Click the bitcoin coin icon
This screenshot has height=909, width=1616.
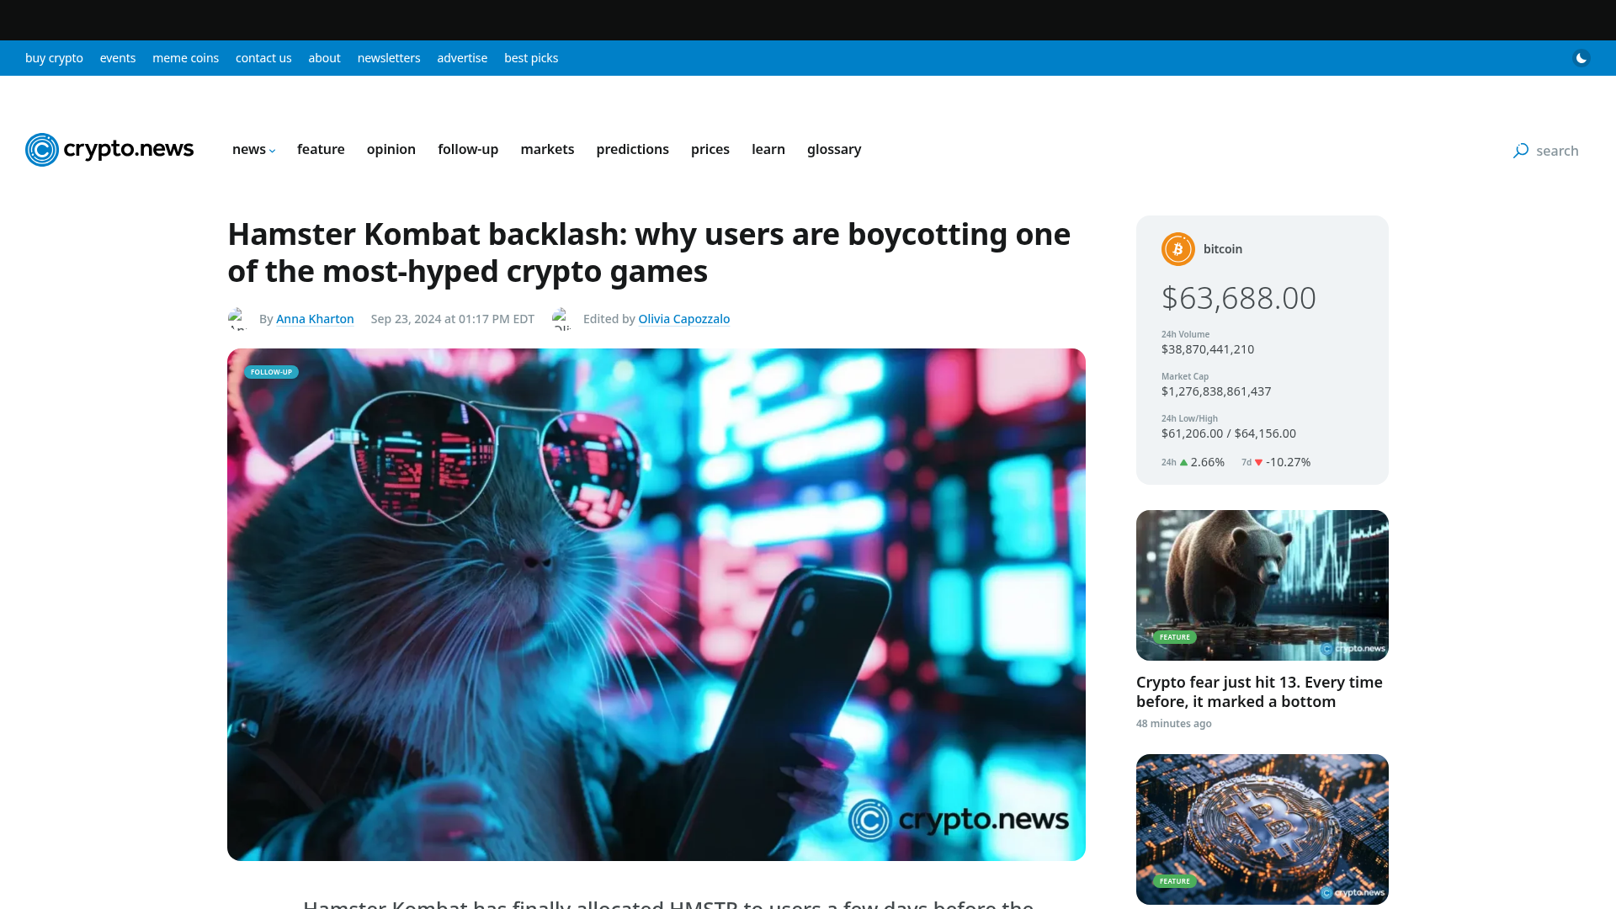[x=1178, y=249]
